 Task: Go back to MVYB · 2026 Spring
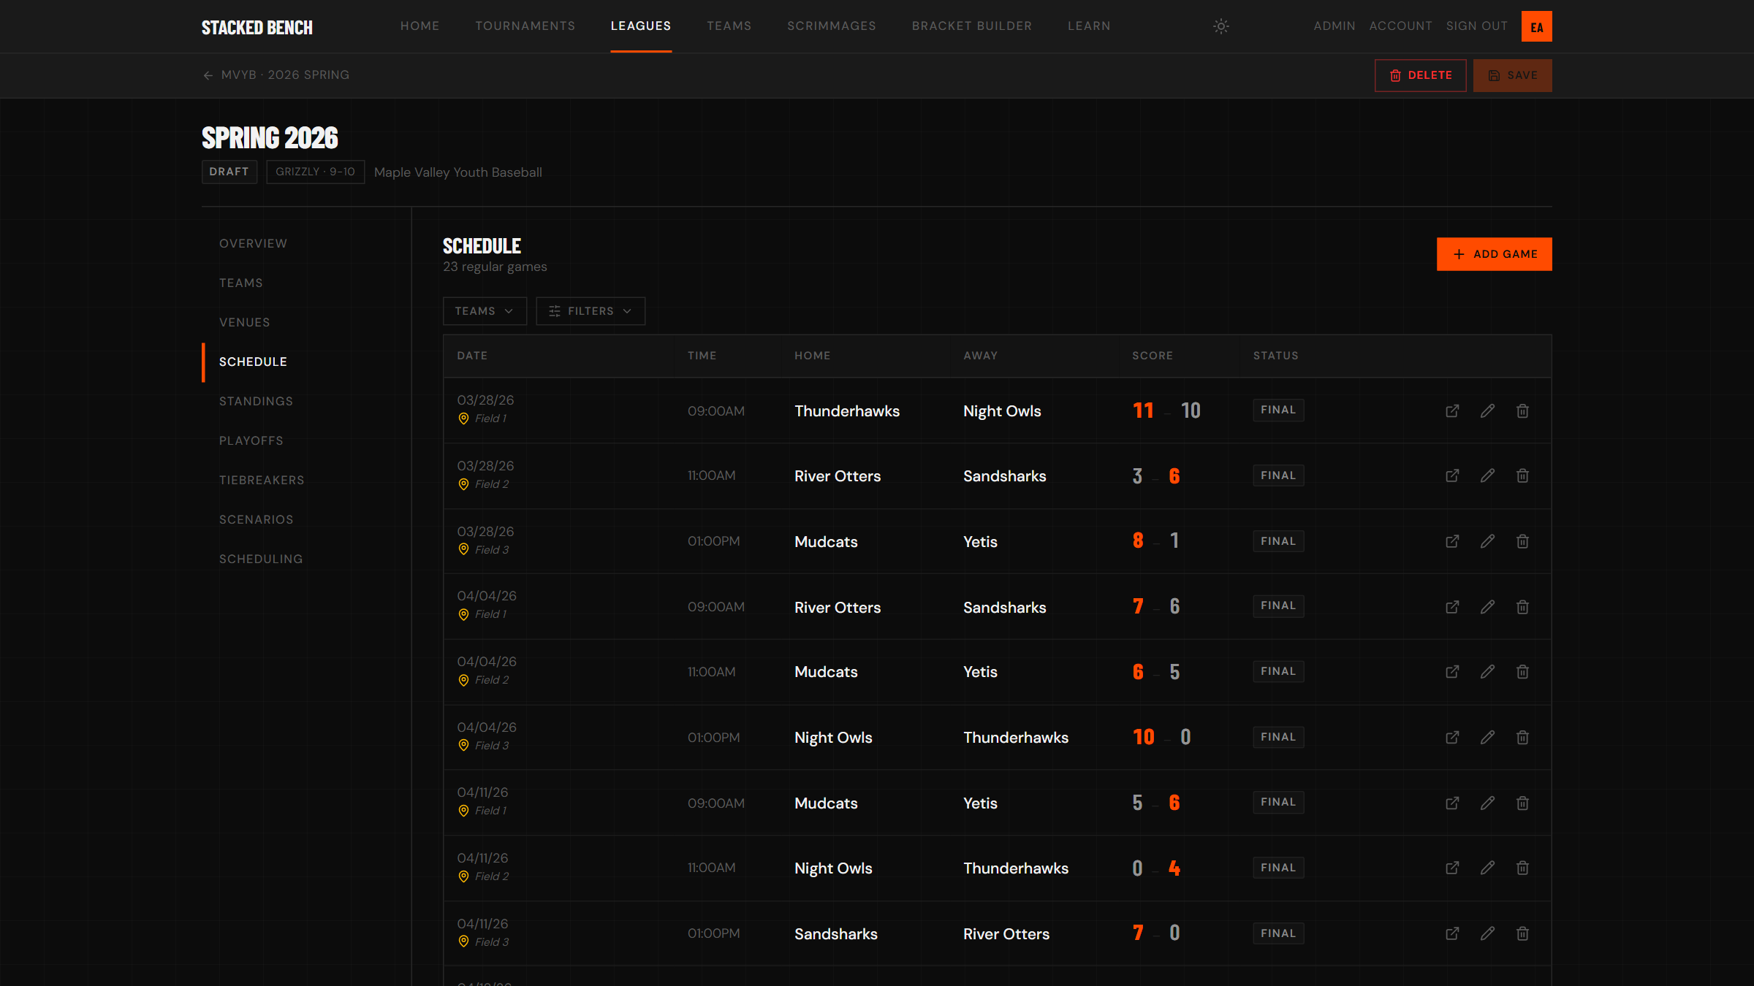tap(276, 75)
